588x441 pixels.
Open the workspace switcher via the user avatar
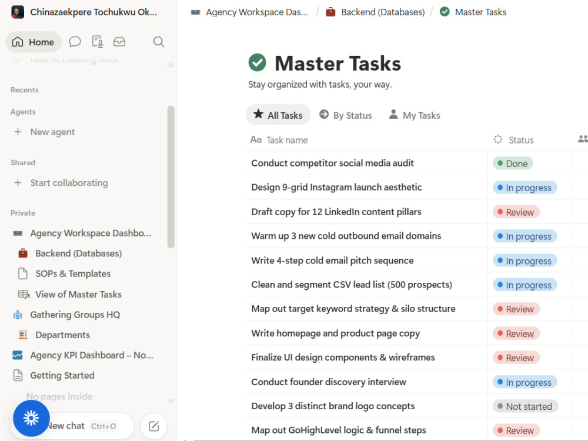coord(18,12)
